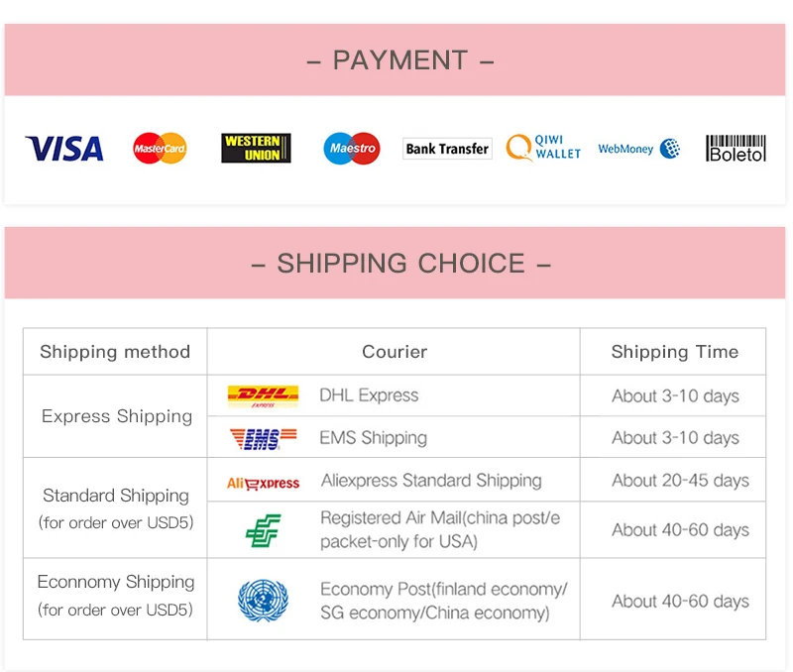The image size is (793, 672).
Task: Select the AliExpress logo
Action: [x=263, y=484]
